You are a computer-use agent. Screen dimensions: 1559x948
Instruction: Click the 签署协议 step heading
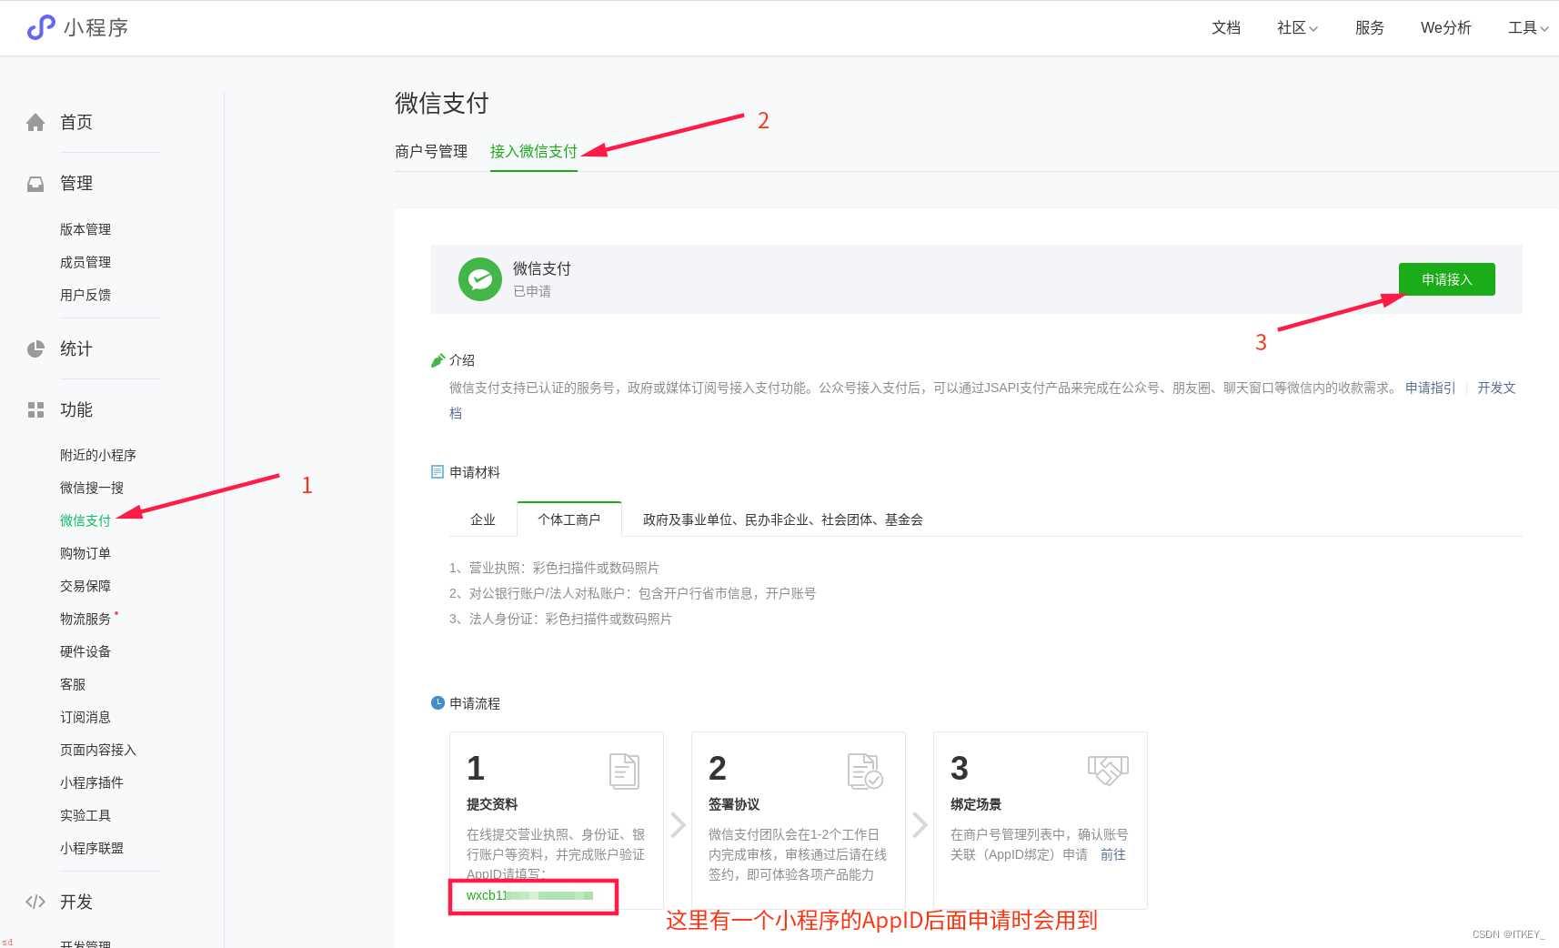pos(734,804)
